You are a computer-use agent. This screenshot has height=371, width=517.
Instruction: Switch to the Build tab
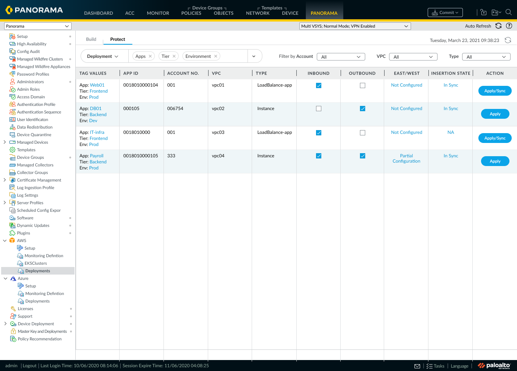tap(91, 39)
